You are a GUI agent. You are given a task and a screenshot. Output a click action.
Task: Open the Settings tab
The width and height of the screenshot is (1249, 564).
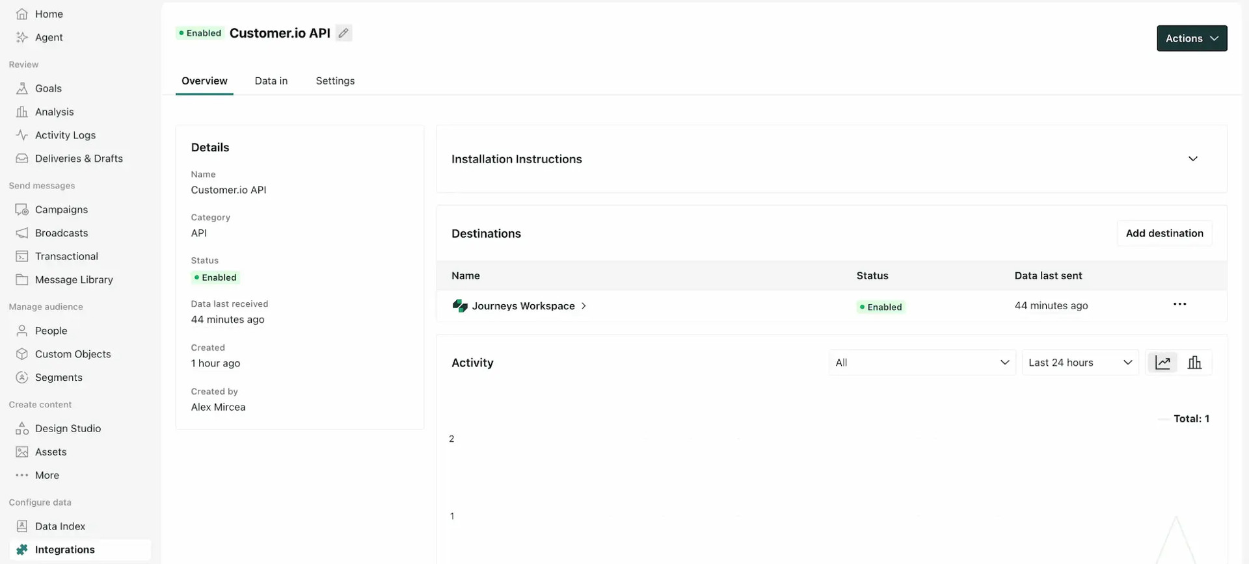[335, 81]
